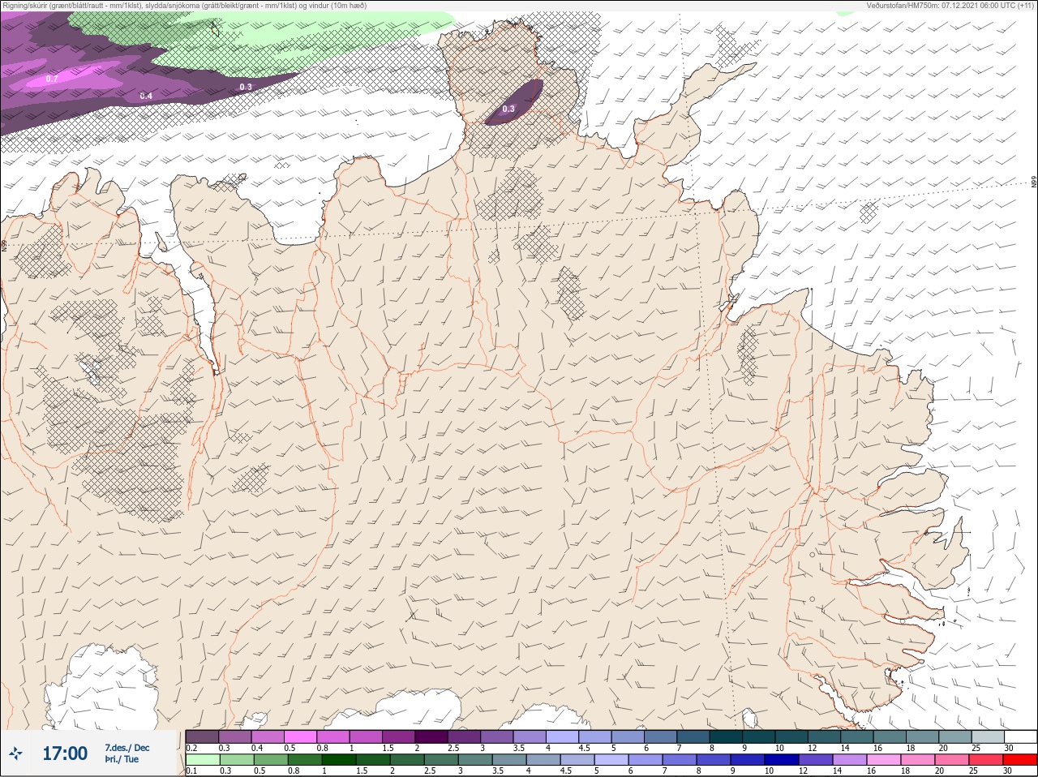Click the 0.3 value inside the dark oval on land
Screen dimensions: 1038x777
click(x=508, y=109)
